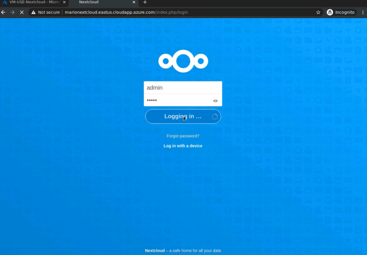
Task: Close the VM-USE-Nextcloud tab
Action: tap(64, 2)
